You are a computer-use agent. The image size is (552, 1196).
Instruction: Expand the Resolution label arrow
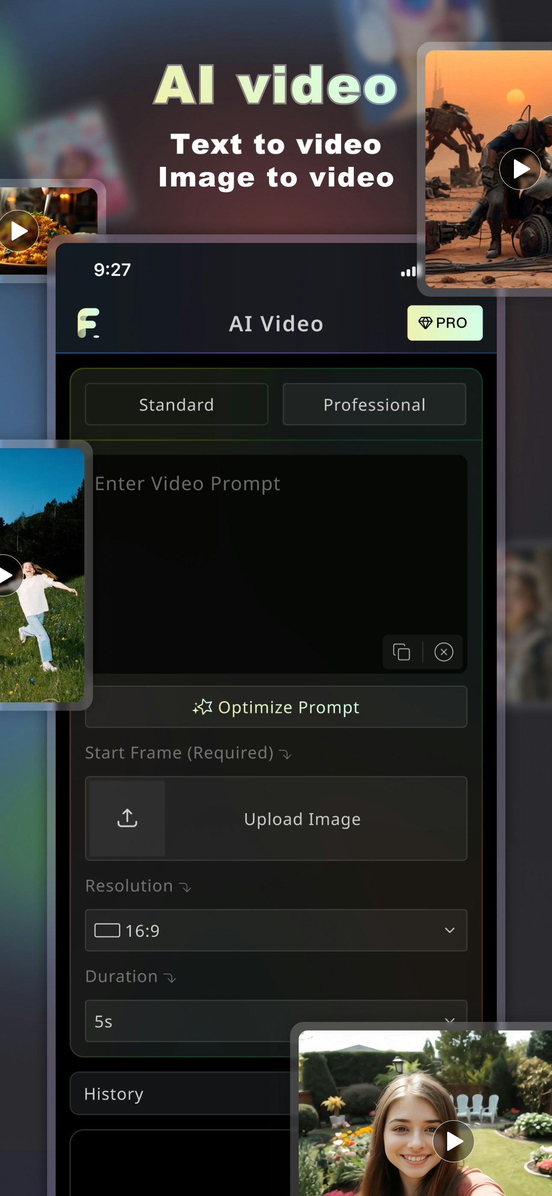pyautogui.click(x=185, y=888)
